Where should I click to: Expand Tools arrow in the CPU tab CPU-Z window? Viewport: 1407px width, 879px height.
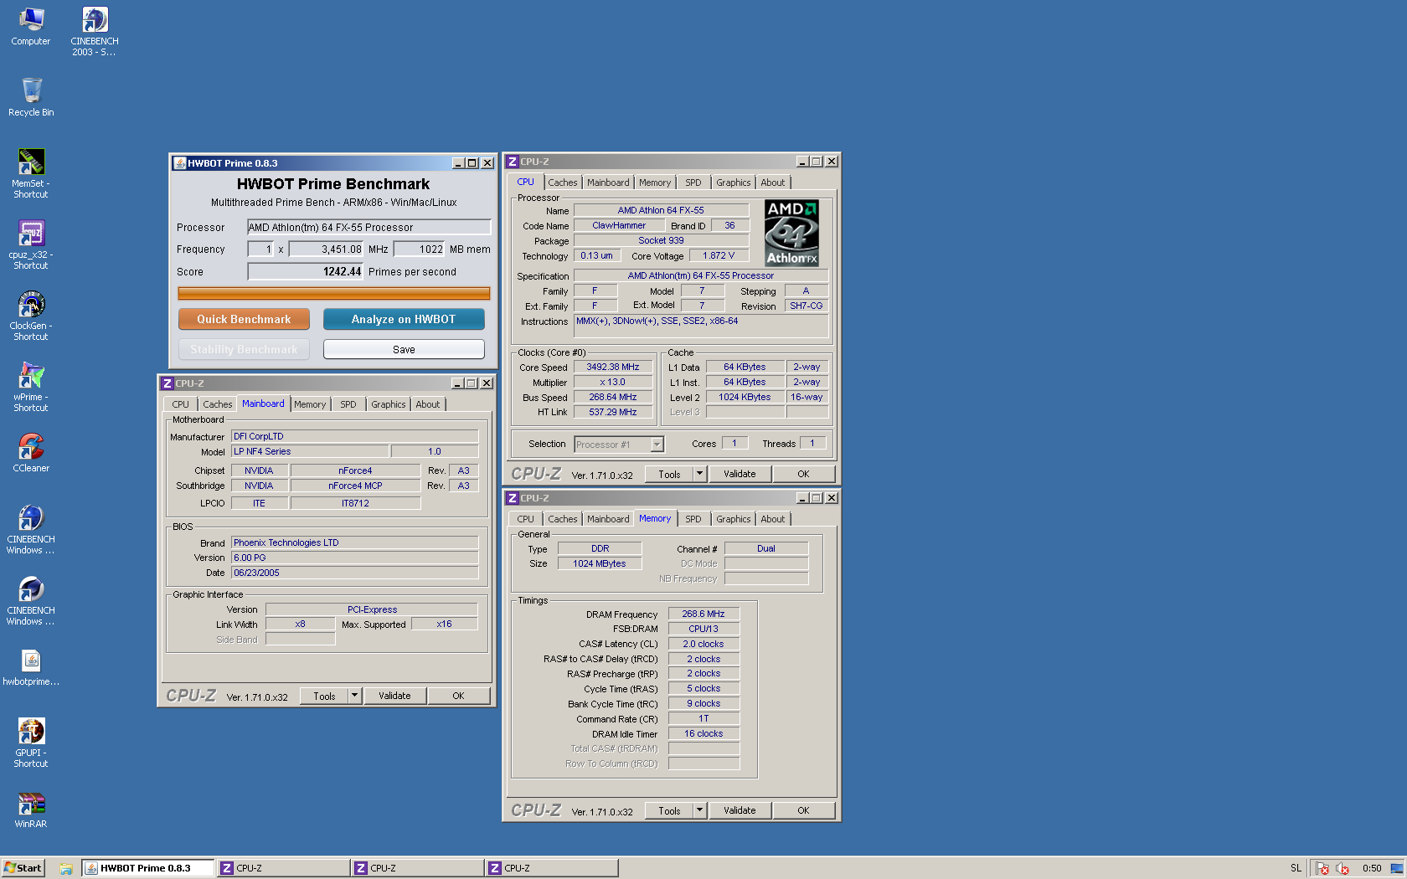coord(700,474)
